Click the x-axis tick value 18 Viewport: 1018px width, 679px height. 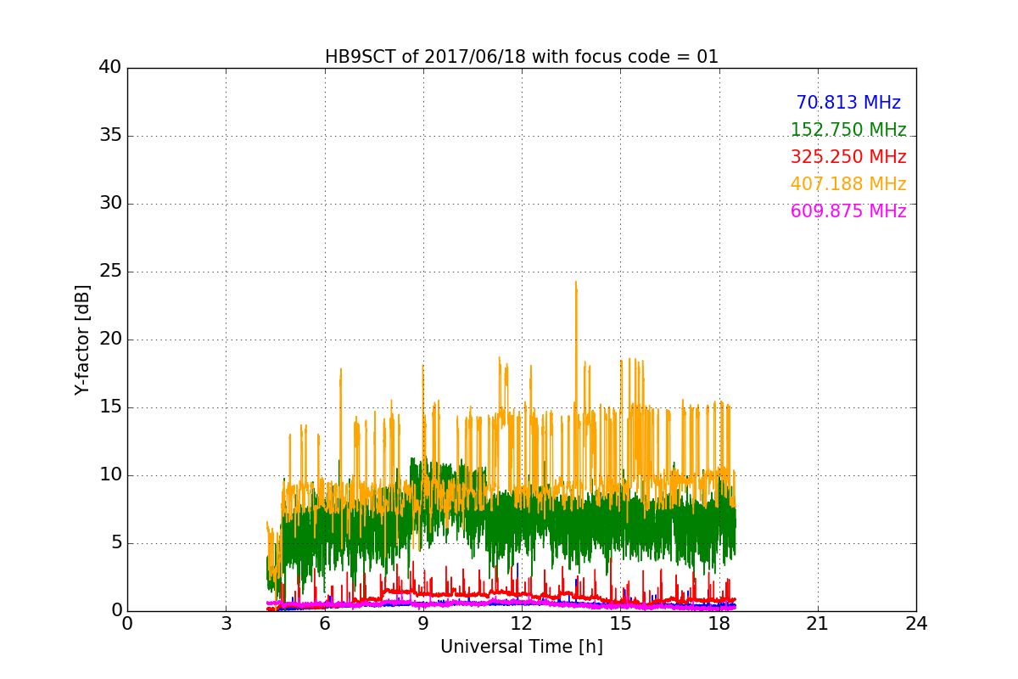point(719,624)
